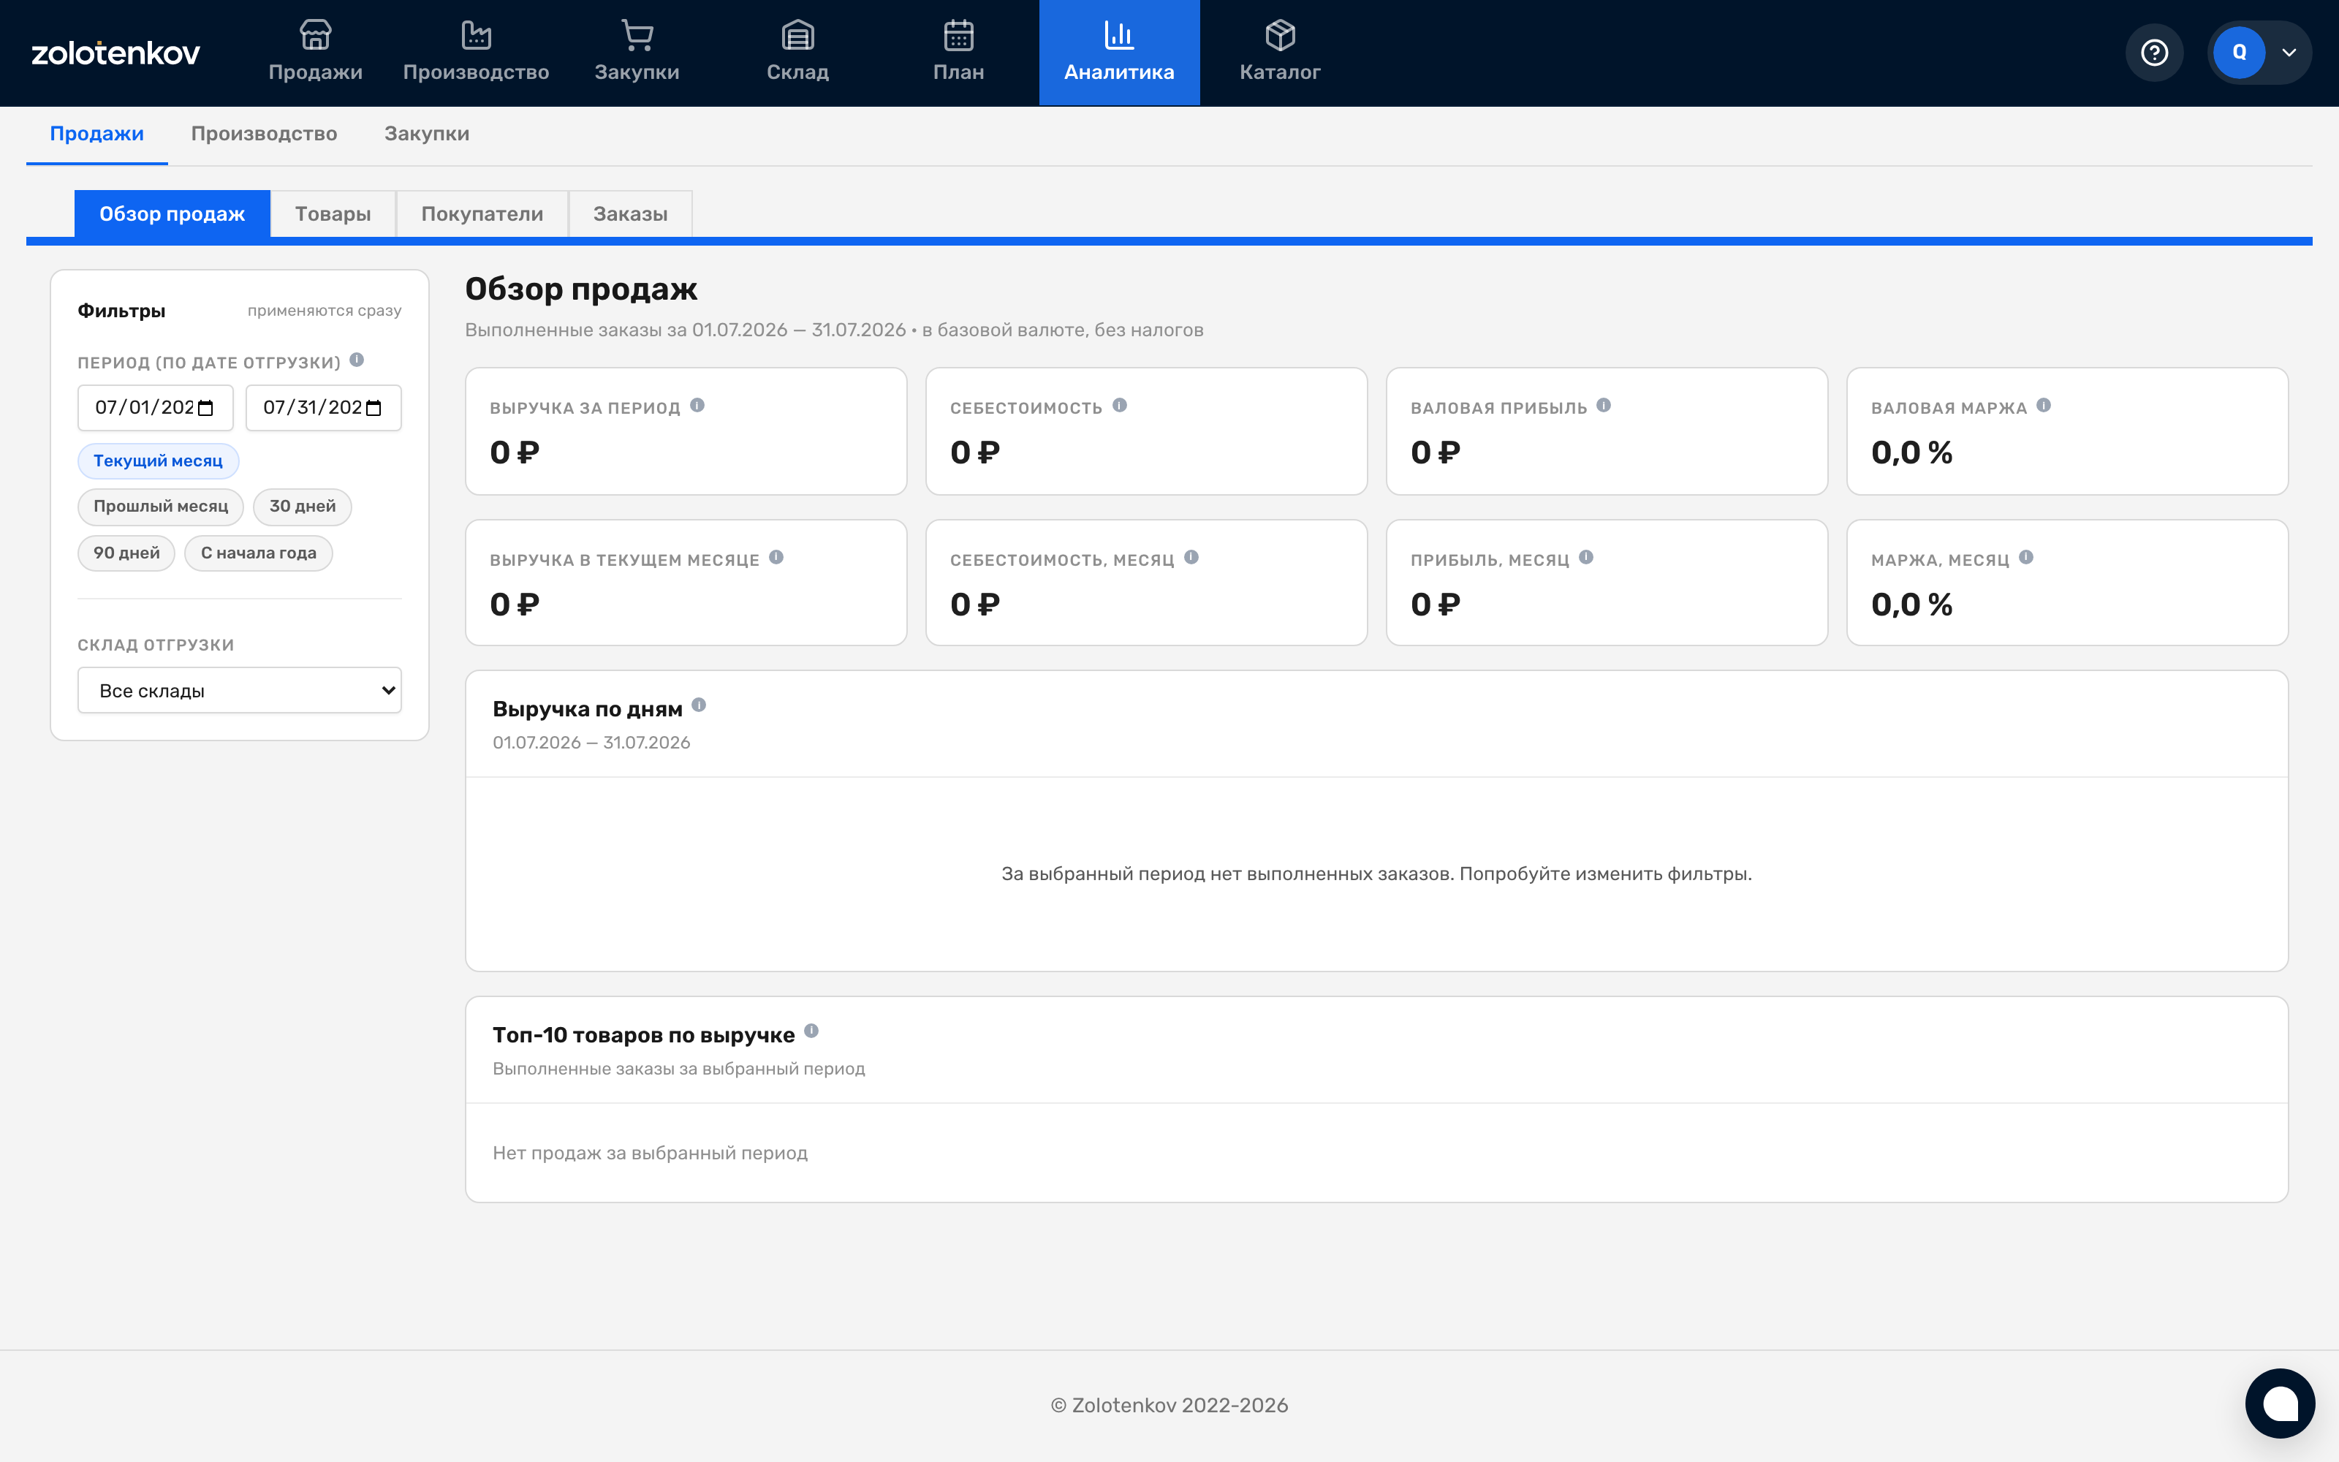Show the info for Выручка за период

pyautogui.click(x=697, y=405)
